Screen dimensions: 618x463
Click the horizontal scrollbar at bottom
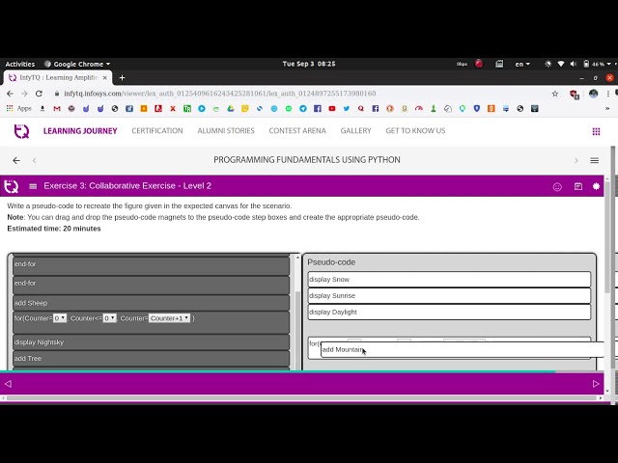[x=302, y=398]
